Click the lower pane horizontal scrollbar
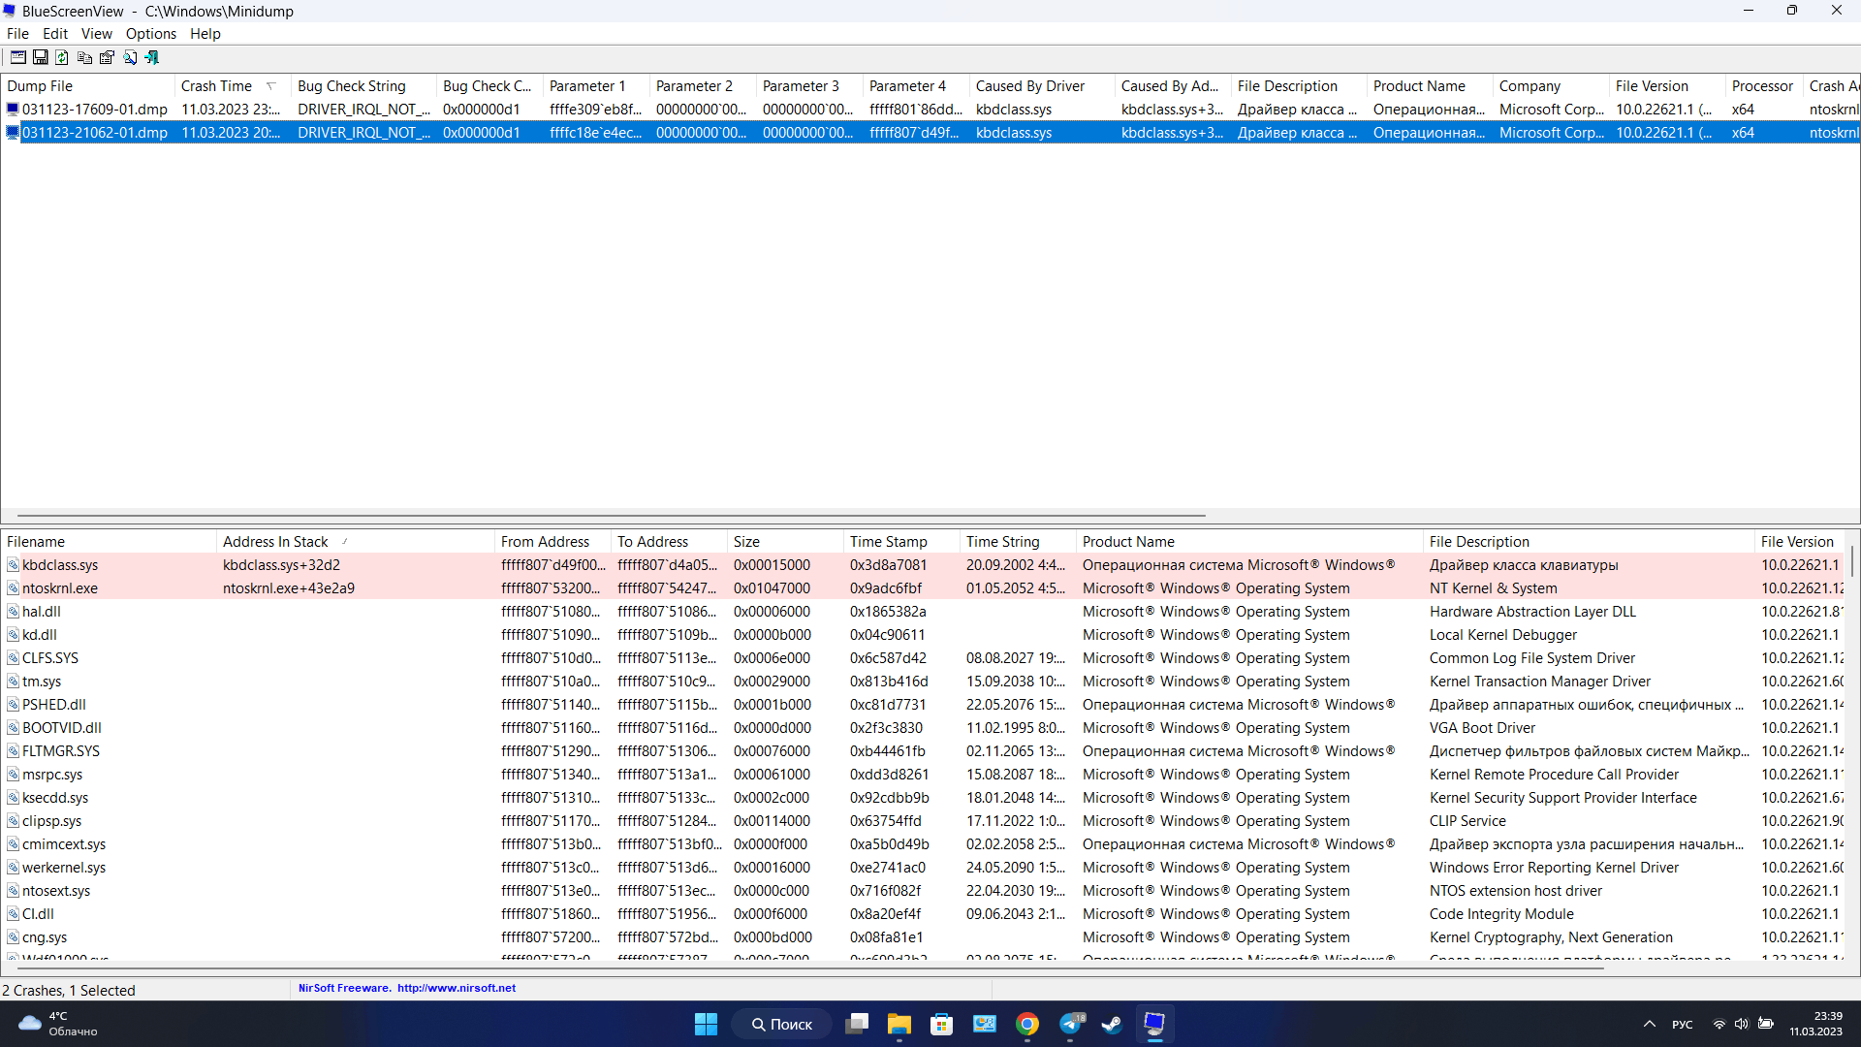Screen dimensions: 1861x1047 click(809, 968)
